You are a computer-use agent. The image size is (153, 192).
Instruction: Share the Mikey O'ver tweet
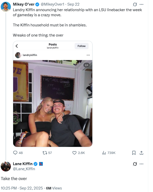(142, 153)
